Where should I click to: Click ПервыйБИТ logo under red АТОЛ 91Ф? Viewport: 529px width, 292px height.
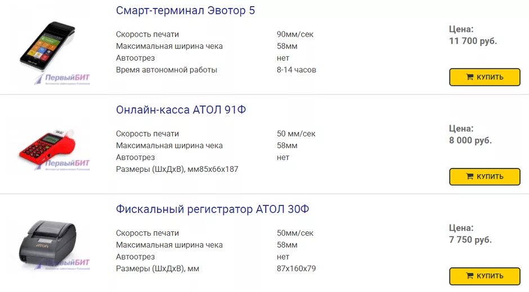(62, 165)
